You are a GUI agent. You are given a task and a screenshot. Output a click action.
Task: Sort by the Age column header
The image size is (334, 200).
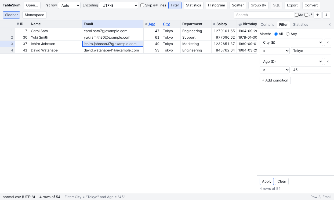tap(152, 24)
